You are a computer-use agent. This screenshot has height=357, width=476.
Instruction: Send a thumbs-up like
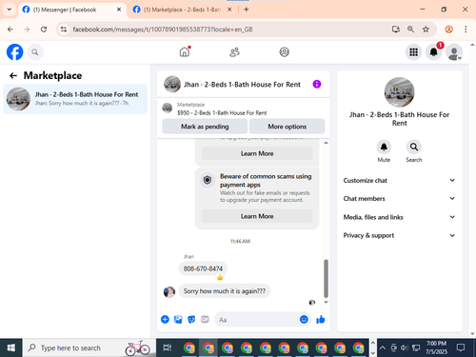click(x=321, y=319)
